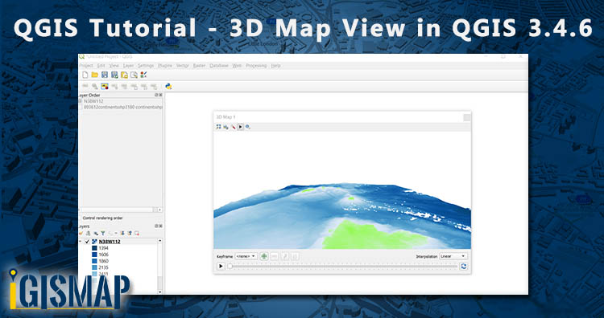
Task: Open 3D Map Configure wrench icon
Action: tap(233, 127)
